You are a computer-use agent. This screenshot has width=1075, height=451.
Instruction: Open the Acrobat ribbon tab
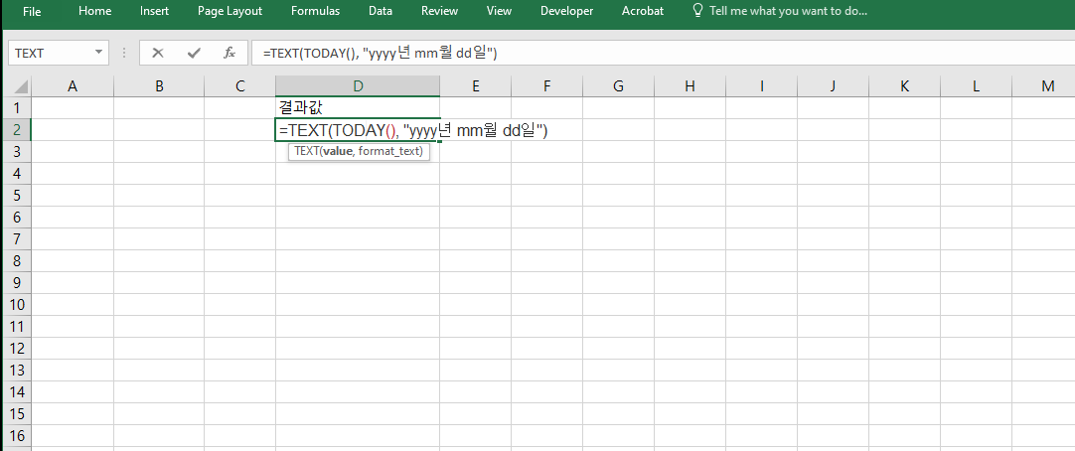643,11
